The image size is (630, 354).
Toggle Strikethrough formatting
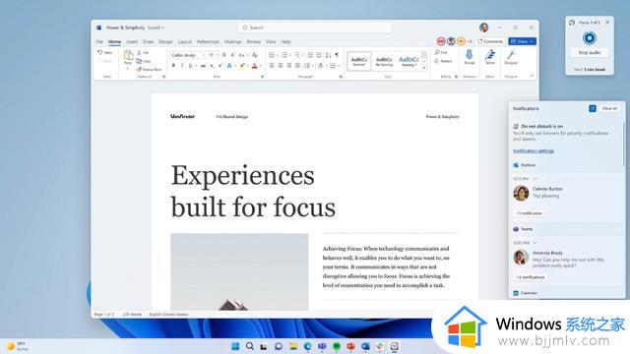[x=204, y=66]
